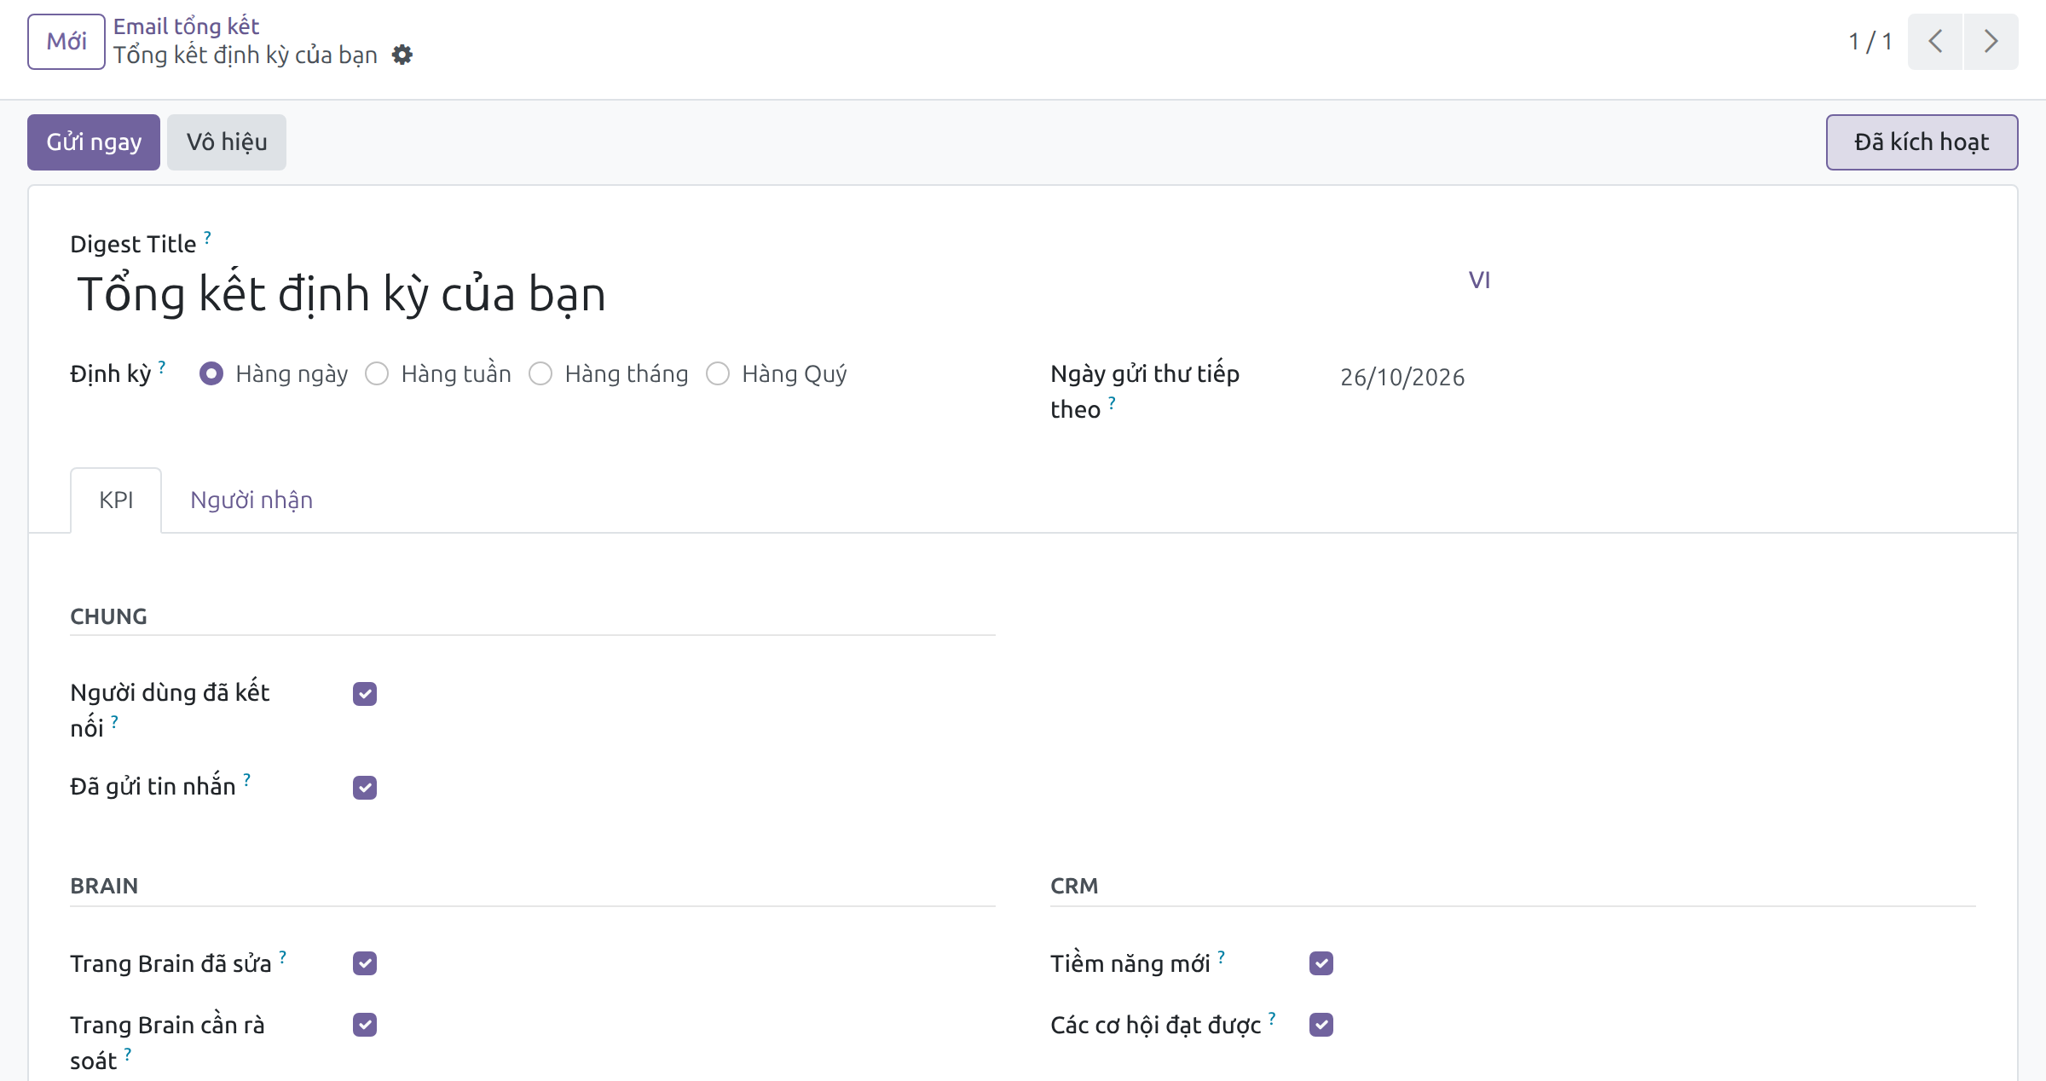Select the Hàng Quý radio option

click(718, 374)
